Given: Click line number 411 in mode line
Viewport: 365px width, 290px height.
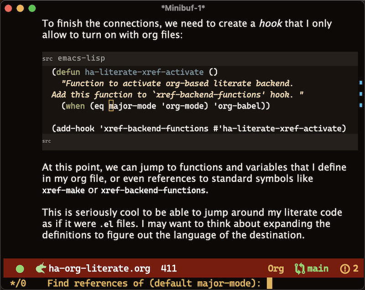Looking at the screenshot, I should [x=169, y=268].
